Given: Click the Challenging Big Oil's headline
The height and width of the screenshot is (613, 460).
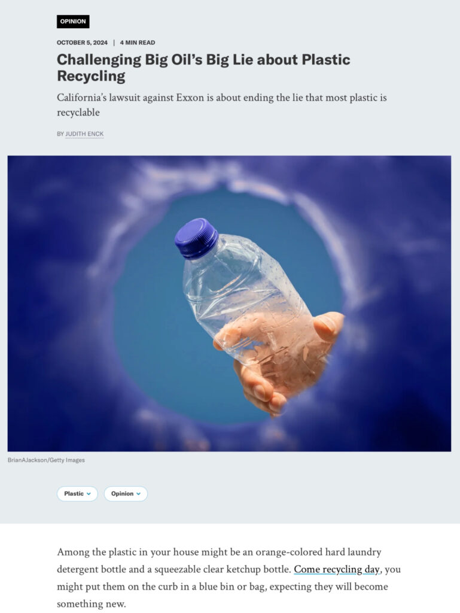Looking at the screenshot, I should tap(203, 68).
